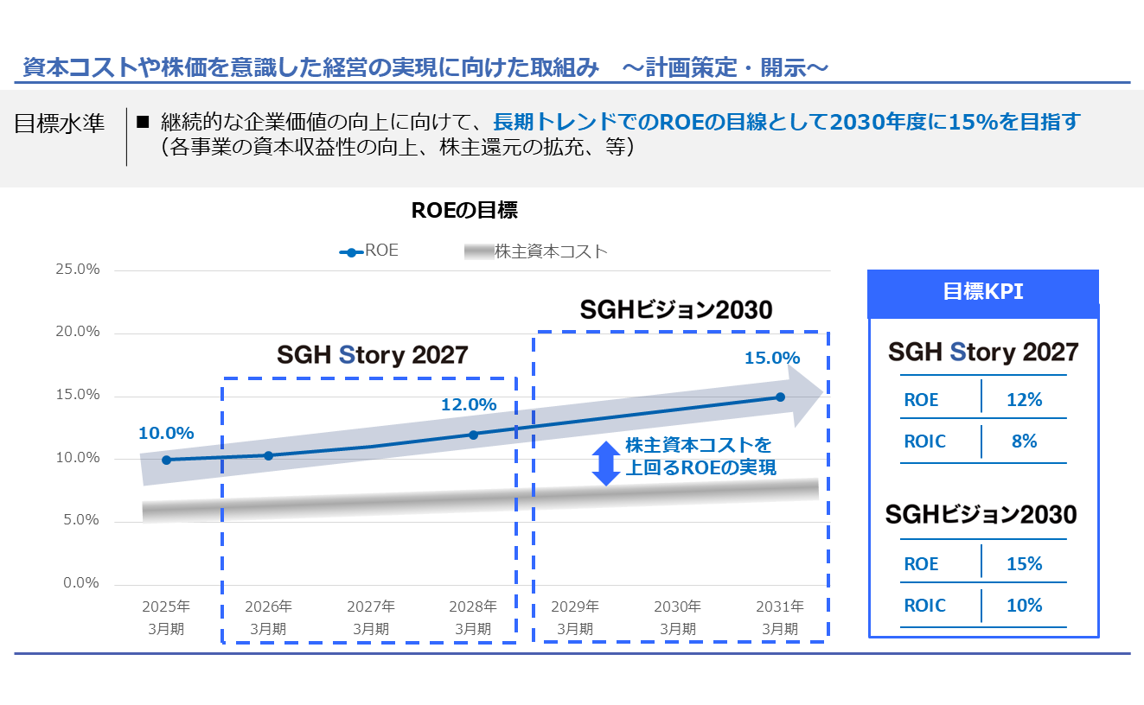Select the ROE data point for 2025年3月期
This screenshot has height=705, width=1144.
point(166,460)
